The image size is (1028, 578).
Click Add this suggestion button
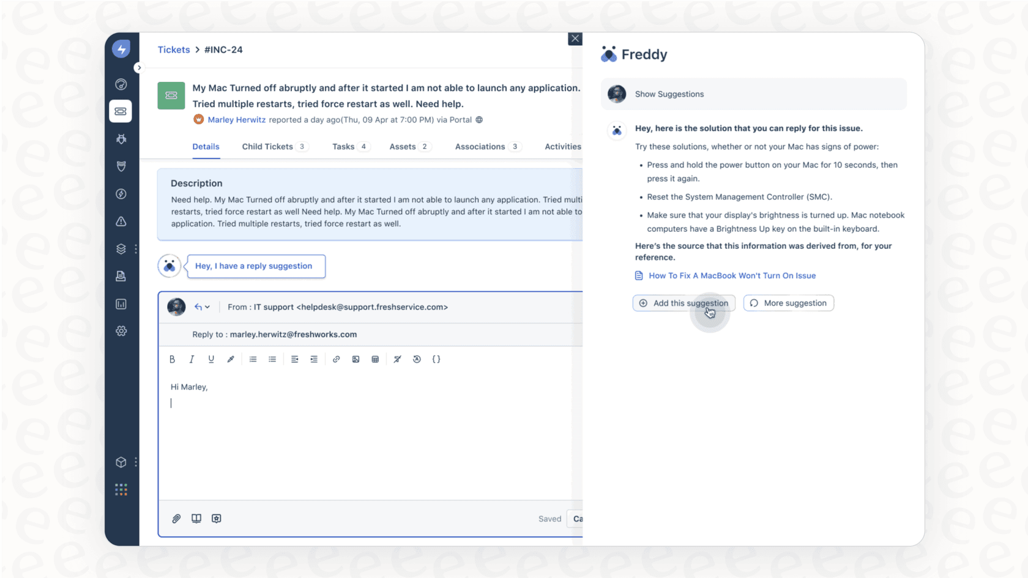(x=683, y=303)
